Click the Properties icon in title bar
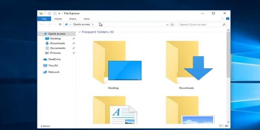The width and height of the screenshot is (260, 130). 49,13
